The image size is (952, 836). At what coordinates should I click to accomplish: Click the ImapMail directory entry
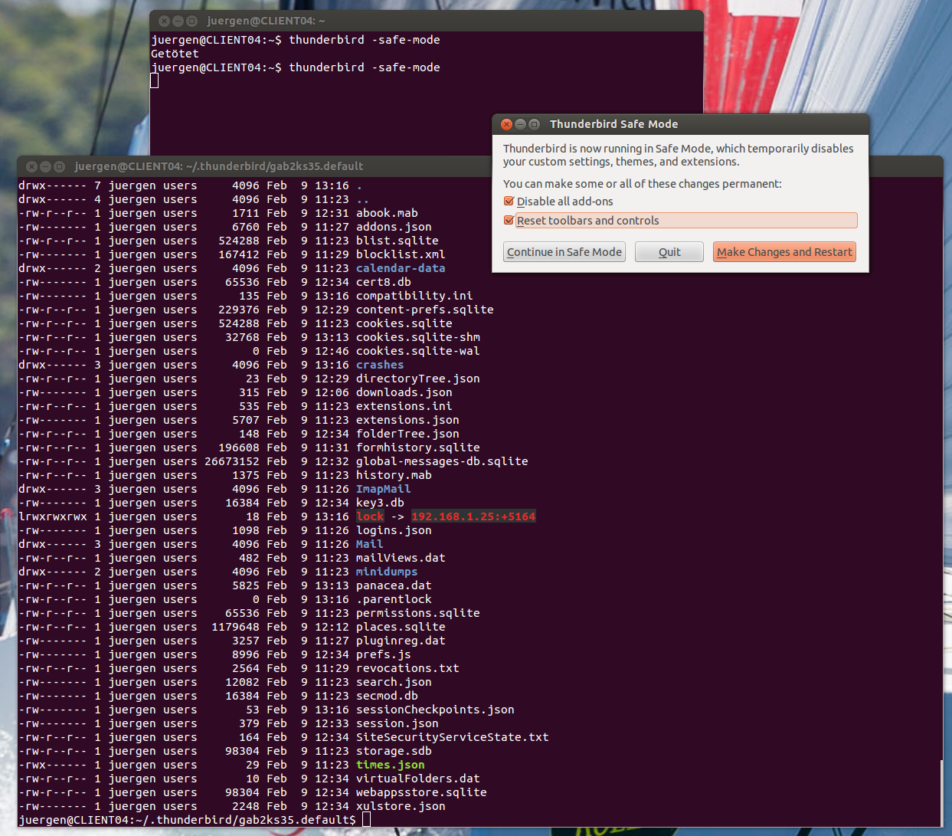click(x=383, y=489)
